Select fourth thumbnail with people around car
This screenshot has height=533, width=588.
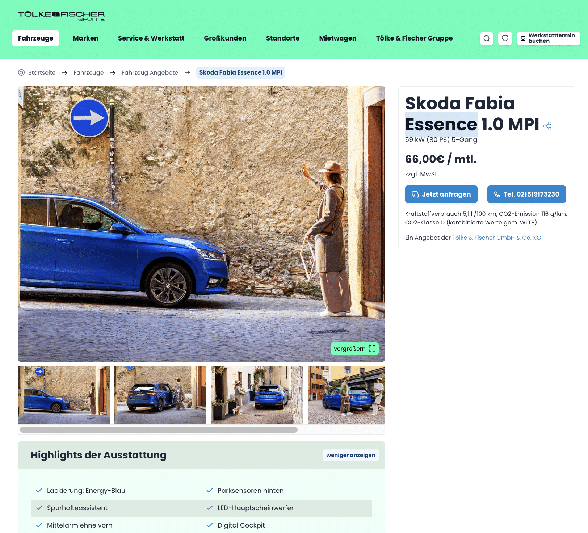pyautogui.click(x=346, y=395)
